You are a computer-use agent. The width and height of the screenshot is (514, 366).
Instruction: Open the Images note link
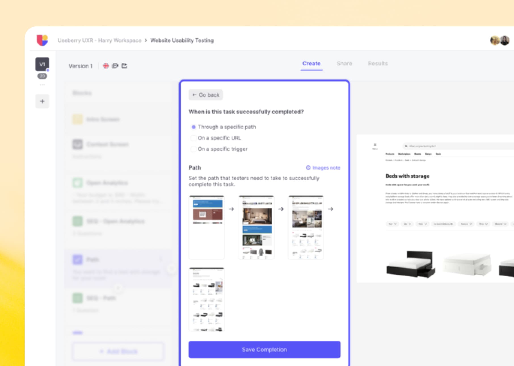[323, 168]
